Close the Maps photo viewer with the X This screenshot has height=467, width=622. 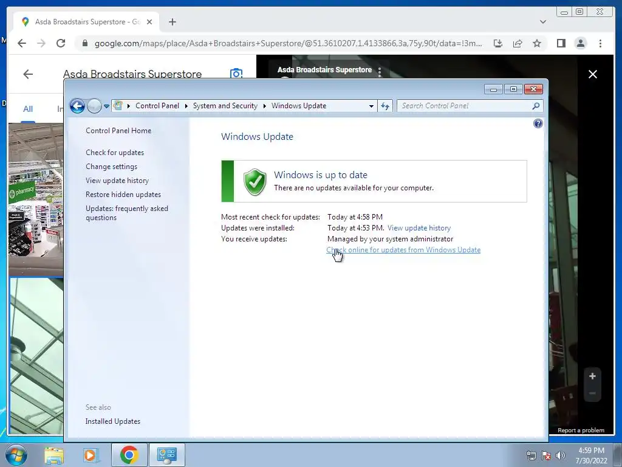point(593,74)
